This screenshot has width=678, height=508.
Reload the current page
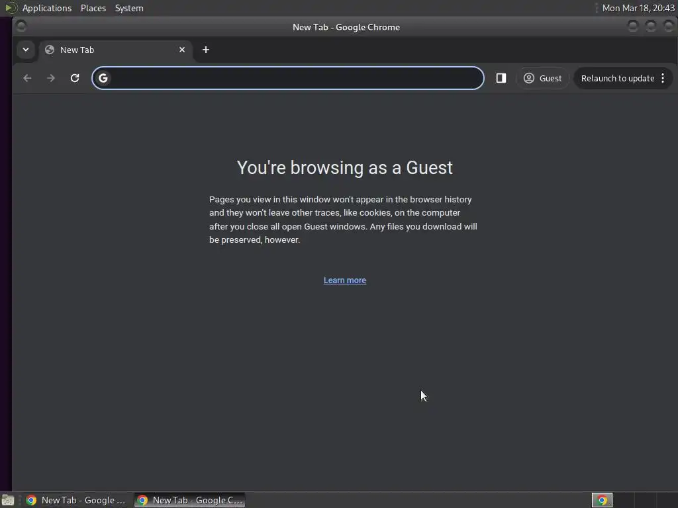pyautogui.click(x=75, y=78)
